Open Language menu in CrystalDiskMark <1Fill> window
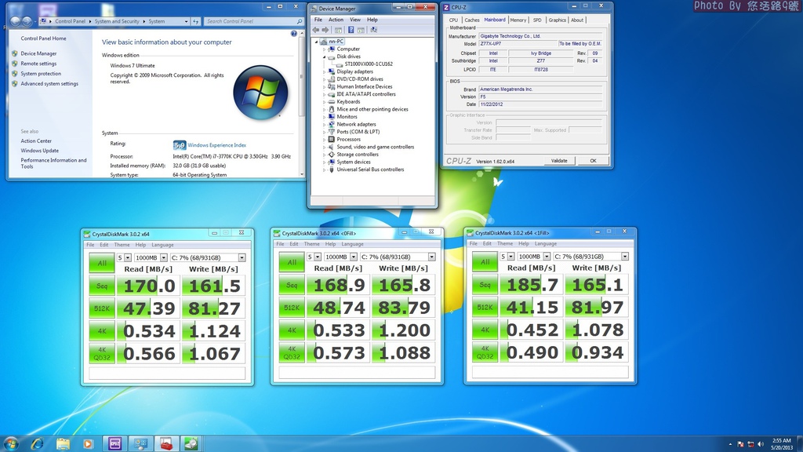 [546, 243]
